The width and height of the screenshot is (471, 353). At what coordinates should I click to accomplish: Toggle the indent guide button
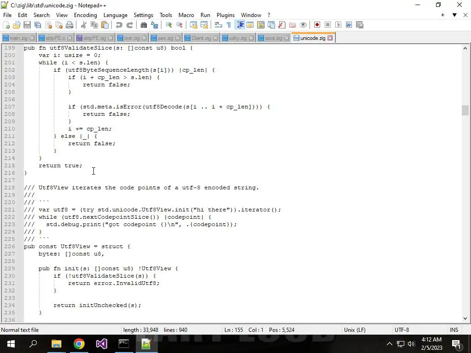point(240,25)
